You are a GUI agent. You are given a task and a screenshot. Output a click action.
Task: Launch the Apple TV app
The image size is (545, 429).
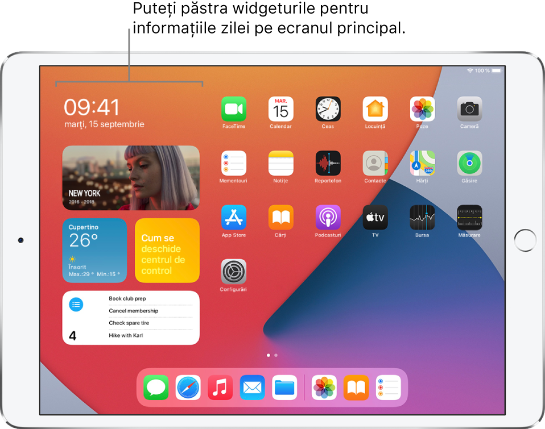click(x=375, y=218)
